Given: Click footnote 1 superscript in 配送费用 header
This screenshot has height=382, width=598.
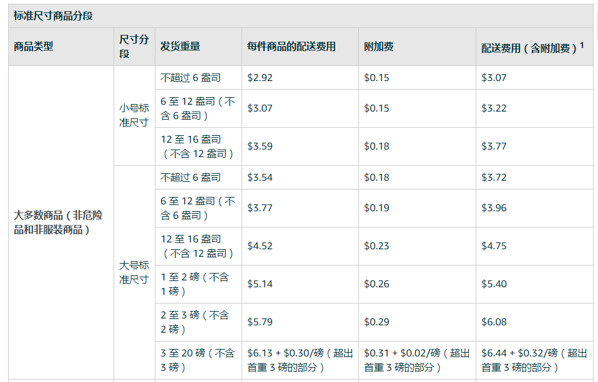Looking at the screenshot, I should (582, 45).
